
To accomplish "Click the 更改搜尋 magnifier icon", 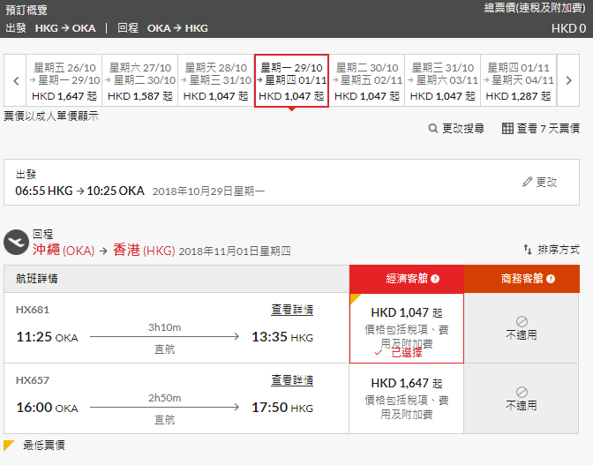I will coord(433,129).
